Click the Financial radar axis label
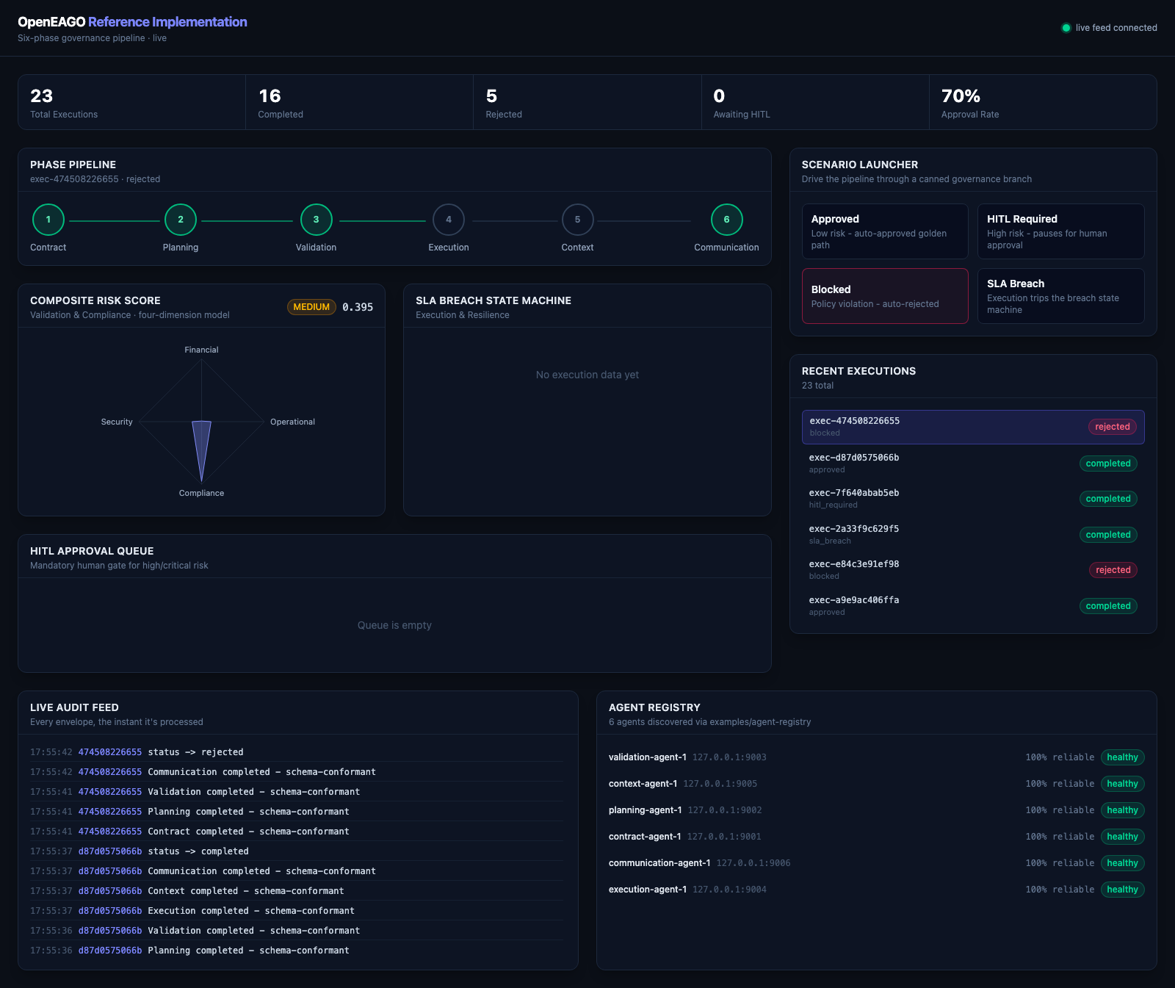Viewport: 1175px width, 988px height. 201,350
